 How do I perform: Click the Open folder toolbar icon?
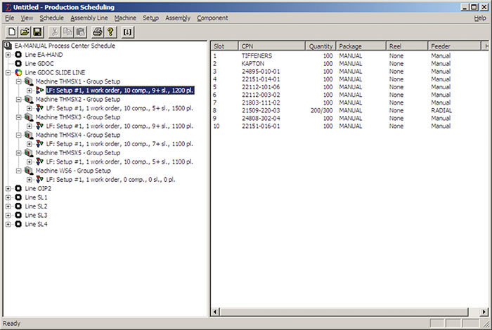tap(25, 32)
